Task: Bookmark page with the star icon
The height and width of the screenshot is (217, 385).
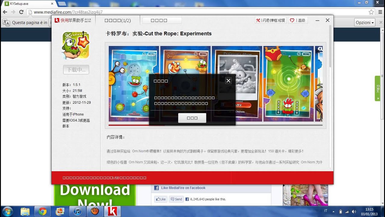Action: [371, 12]
